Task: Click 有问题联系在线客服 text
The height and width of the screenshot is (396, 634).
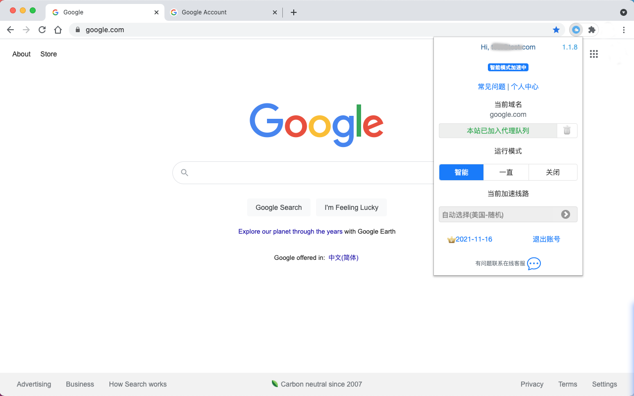Action: pos(500,264)
